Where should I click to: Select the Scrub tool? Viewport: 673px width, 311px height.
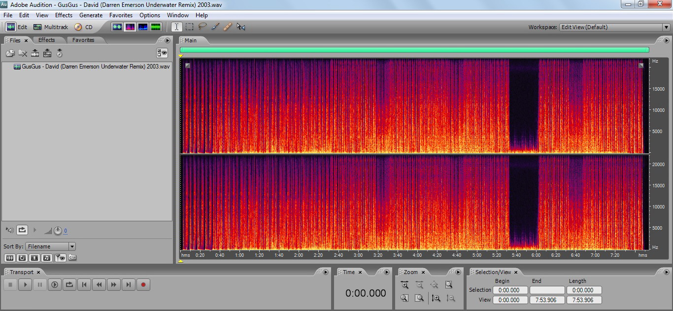click(241, 27)
